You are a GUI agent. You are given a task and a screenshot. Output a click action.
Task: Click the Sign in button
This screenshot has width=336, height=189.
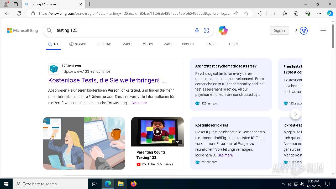pos(279,30)
